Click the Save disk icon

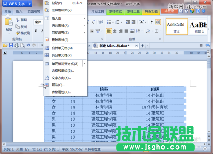coord(11,46)
